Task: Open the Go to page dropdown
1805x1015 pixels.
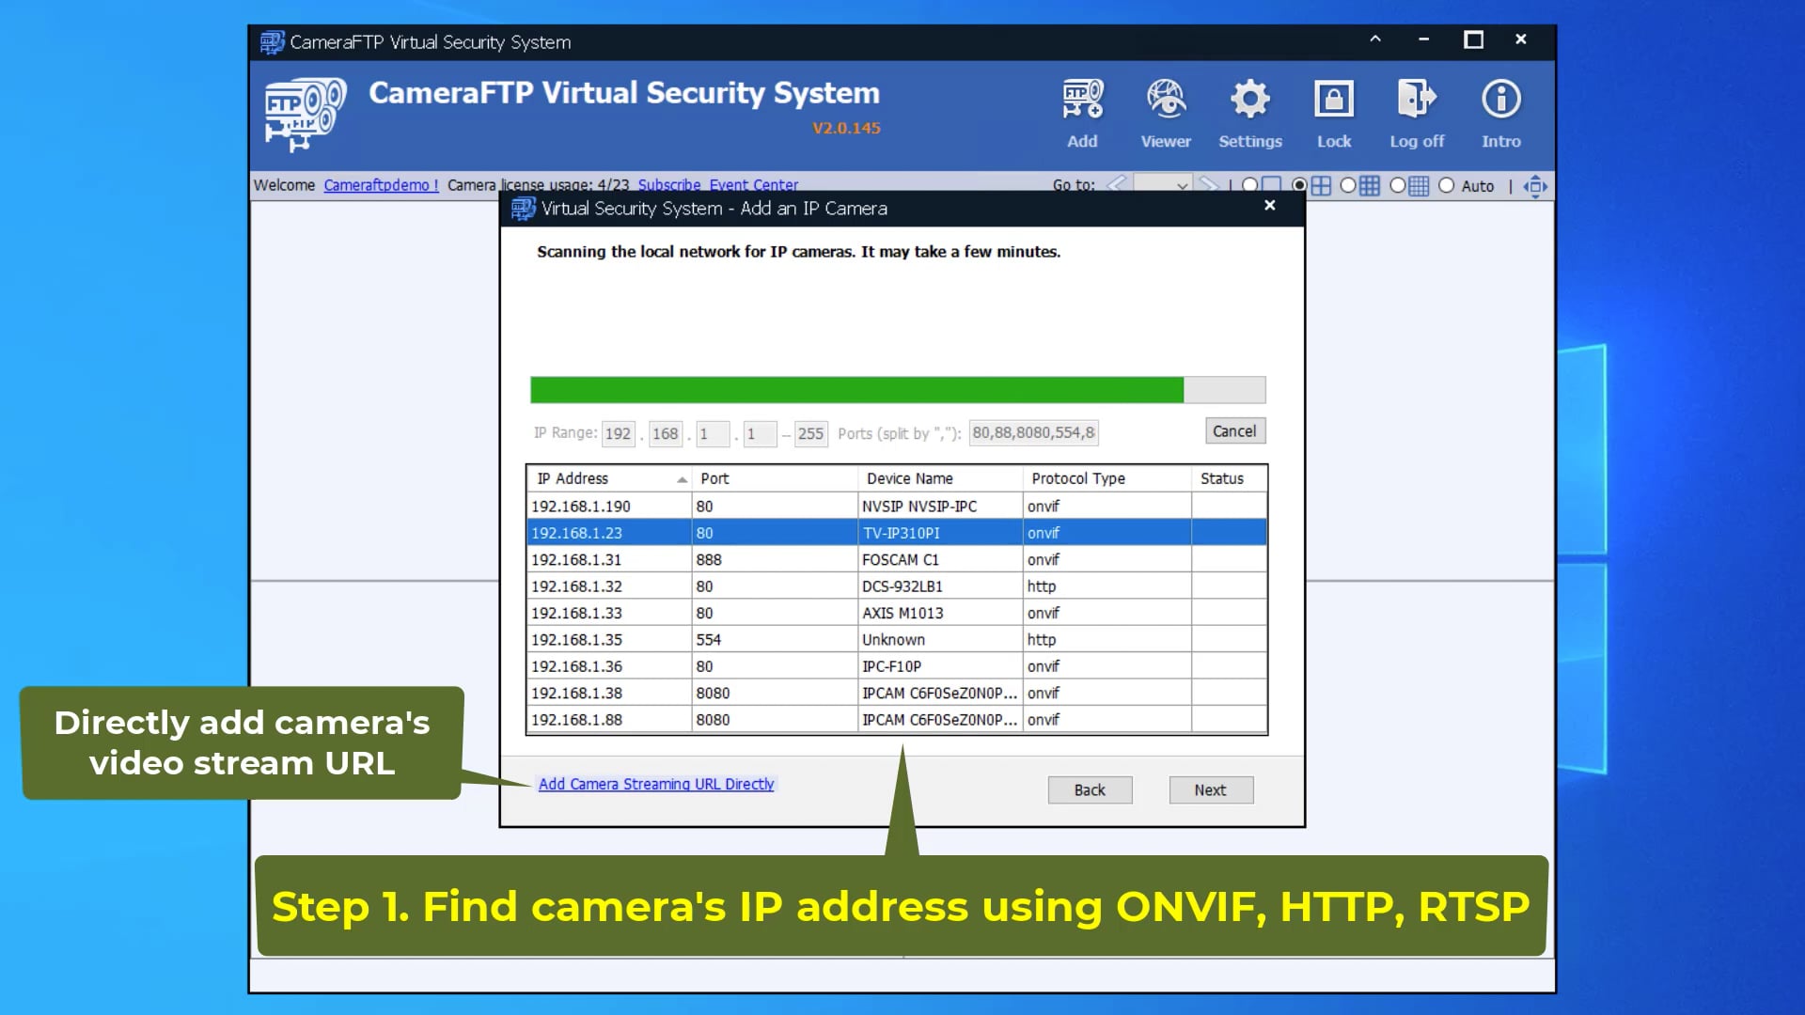Action: 1163,185
